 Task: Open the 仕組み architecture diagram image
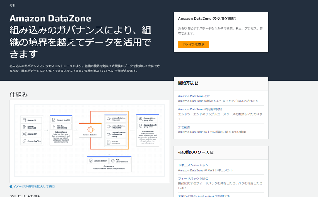coord(89,141)
